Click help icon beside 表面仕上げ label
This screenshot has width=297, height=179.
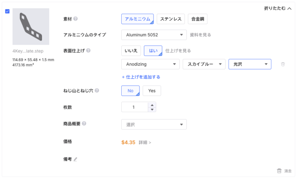tap(88, 51)
